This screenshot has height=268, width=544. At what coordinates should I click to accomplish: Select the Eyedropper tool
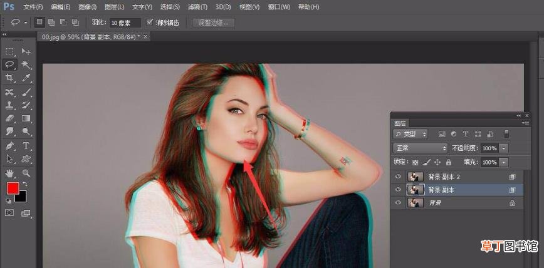point(26,78)
